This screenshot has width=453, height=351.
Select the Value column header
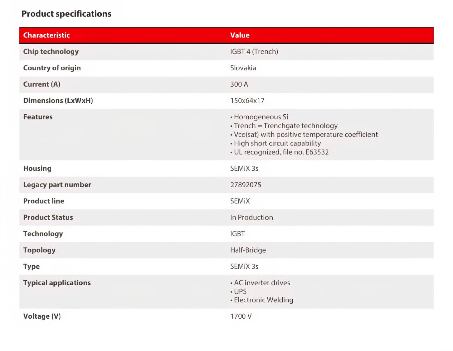240,35
